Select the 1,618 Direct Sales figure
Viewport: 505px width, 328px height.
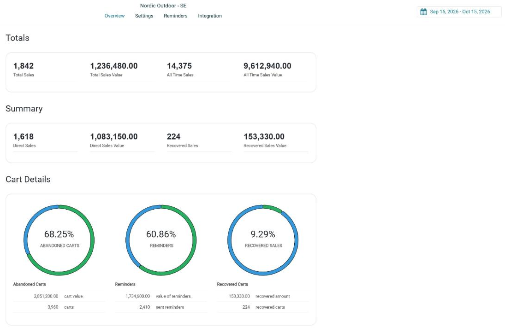[24, 137]
